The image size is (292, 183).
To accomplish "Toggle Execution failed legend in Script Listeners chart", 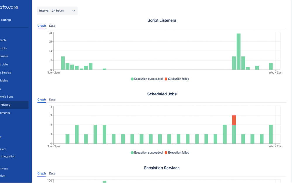I will coord(177,79).
